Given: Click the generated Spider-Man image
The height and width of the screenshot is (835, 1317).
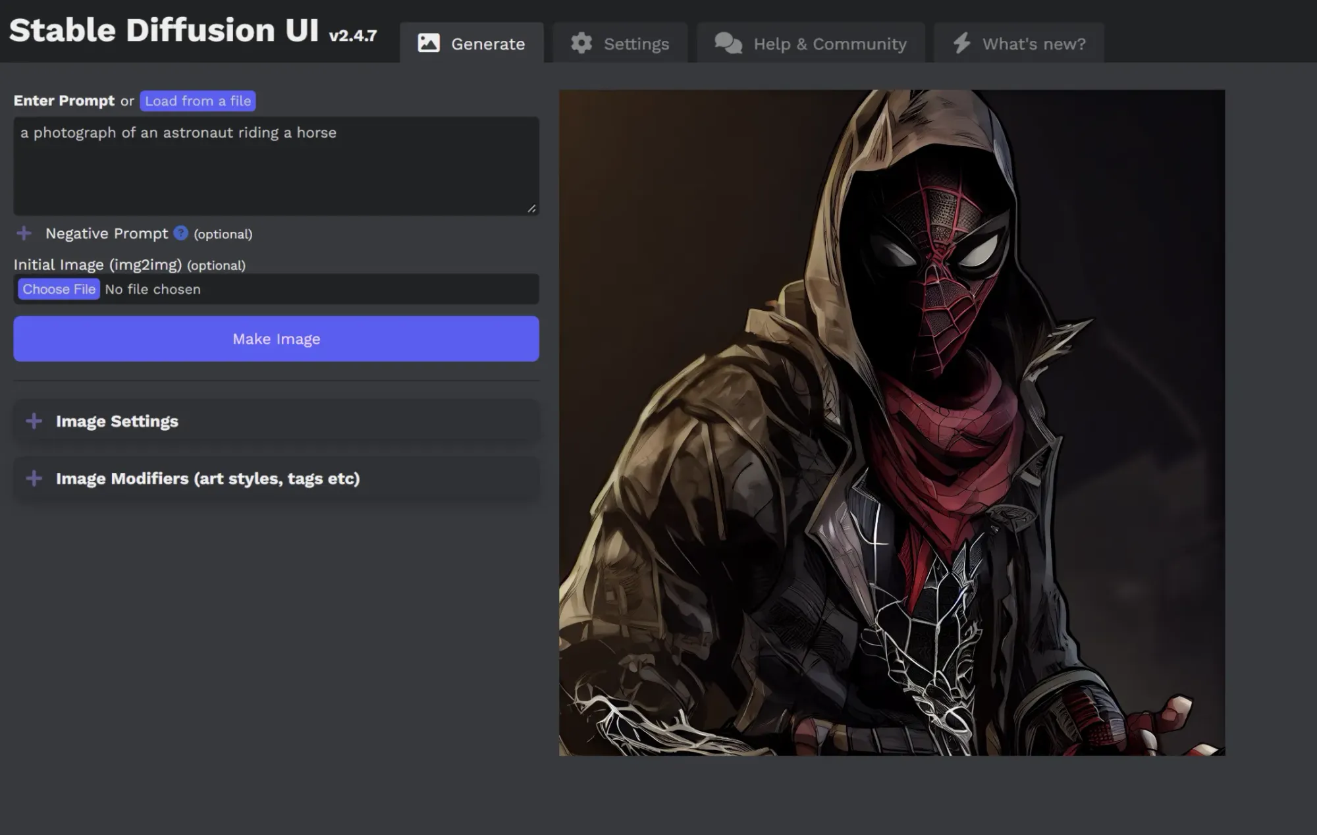Looking at the screenshot, I should pos(892,423).
